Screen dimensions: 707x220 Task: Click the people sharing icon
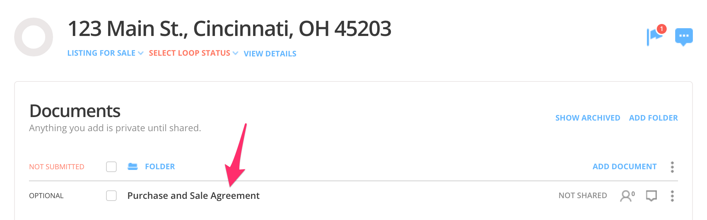tap(627, 196)
